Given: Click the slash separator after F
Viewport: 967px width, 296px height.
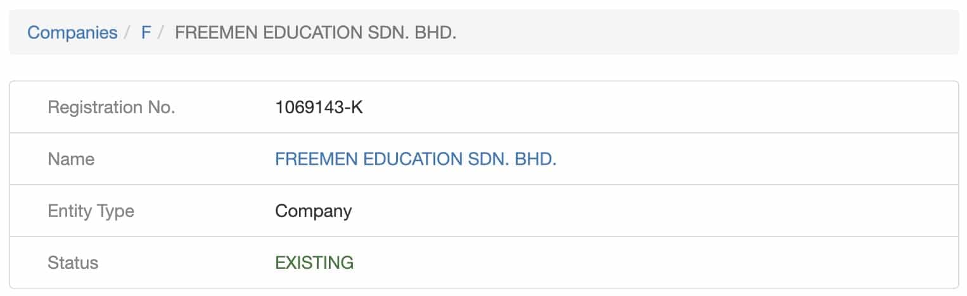Looking at the screenshot, I should pos(161,32).
